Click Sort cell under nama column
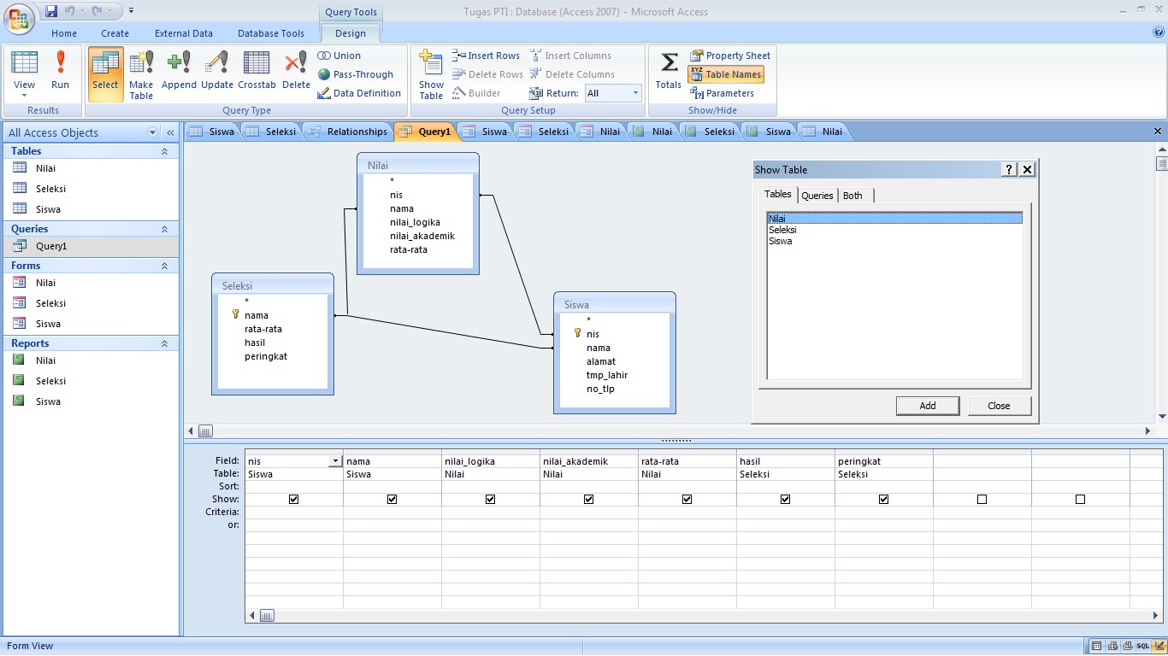Screen dimensions: 1168x656 click(392, 486)
